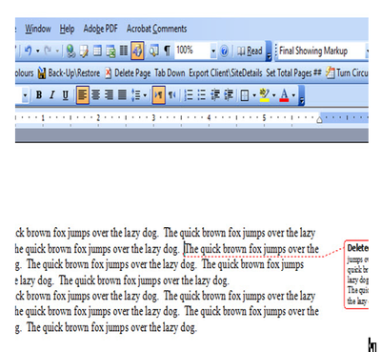Open the Border style dropdown arrow
Image resolution: width=381 pixels, height=352 pixels.
[254, 95]
